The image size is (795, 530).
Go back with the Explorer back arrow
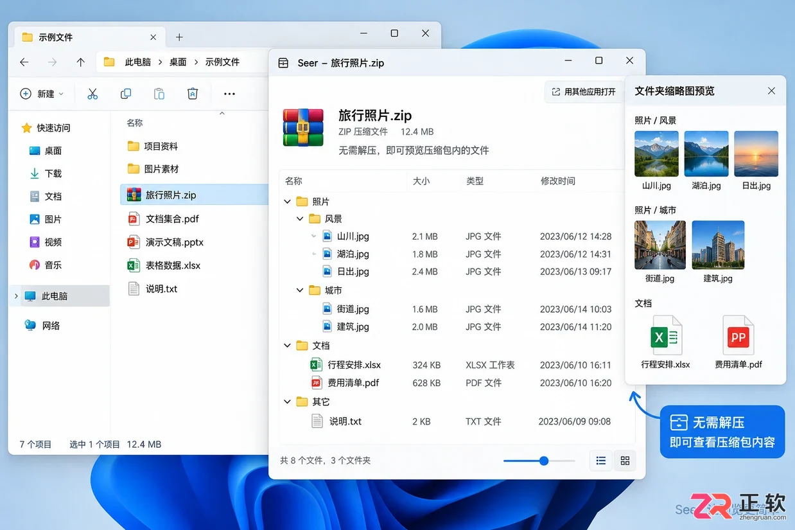pyautogui.click(x=24, y=62)
